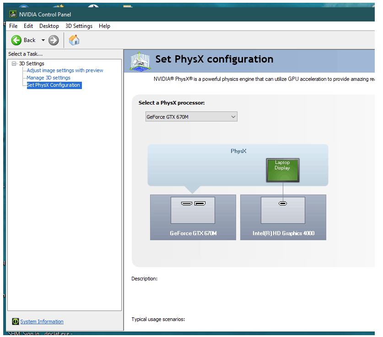Open the Desktop menu
Image resolution: width=383 pixels, height=337 pixels.
49,26
